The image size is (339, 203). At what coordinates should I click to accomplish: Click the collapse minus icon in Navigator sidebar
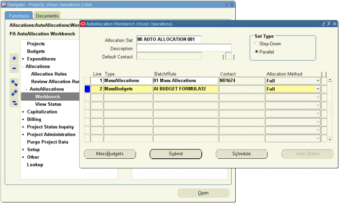coord(14,68)
